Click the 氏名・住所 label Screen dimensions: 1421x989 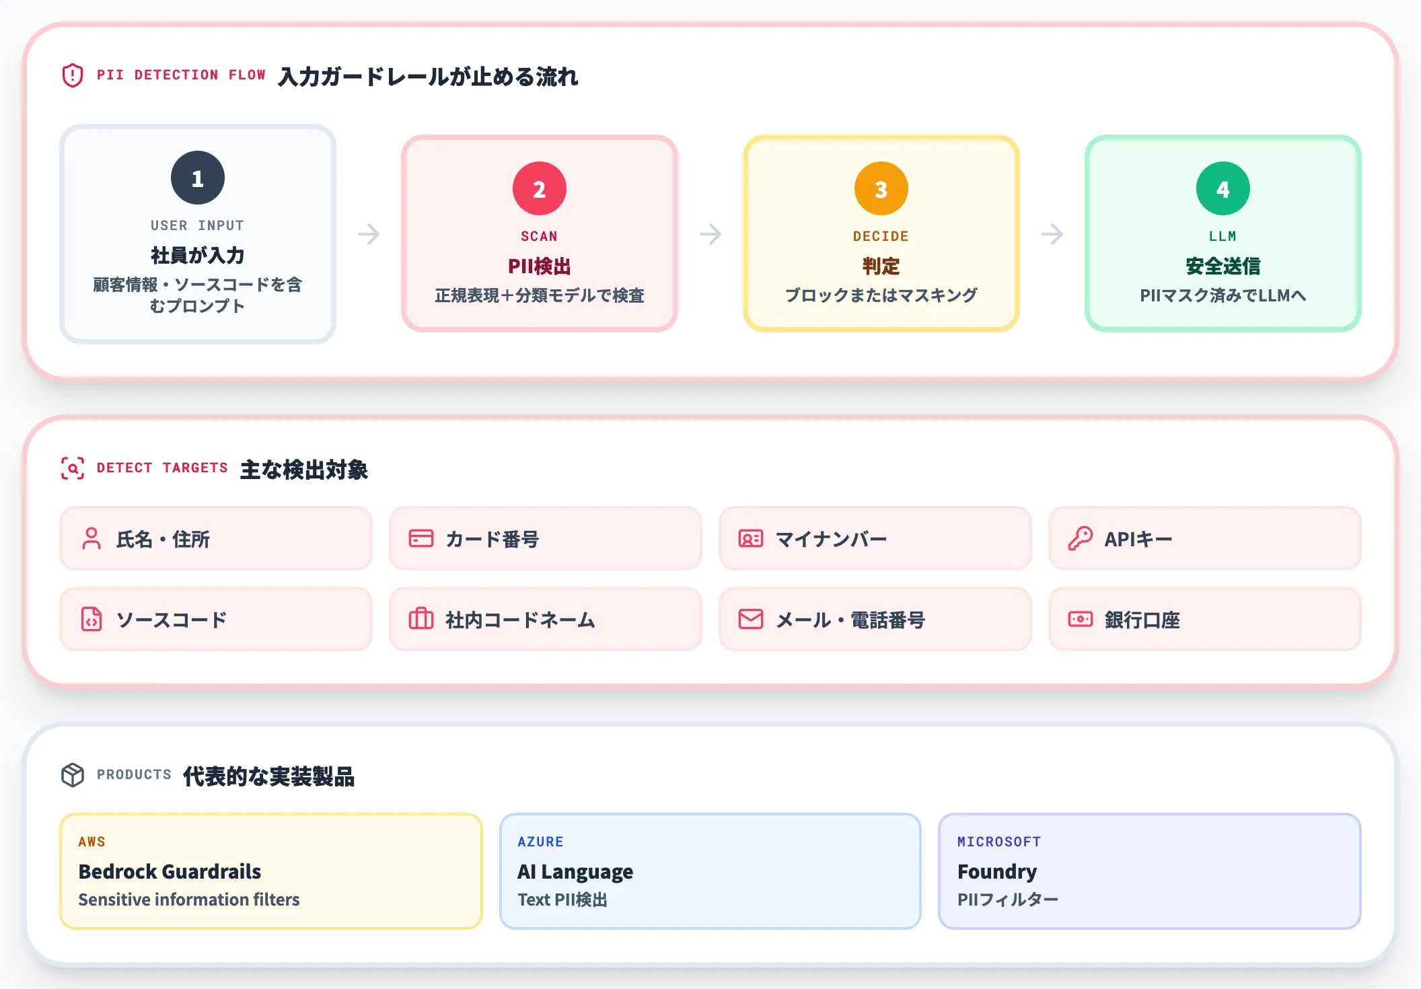(x=163, y=539)
